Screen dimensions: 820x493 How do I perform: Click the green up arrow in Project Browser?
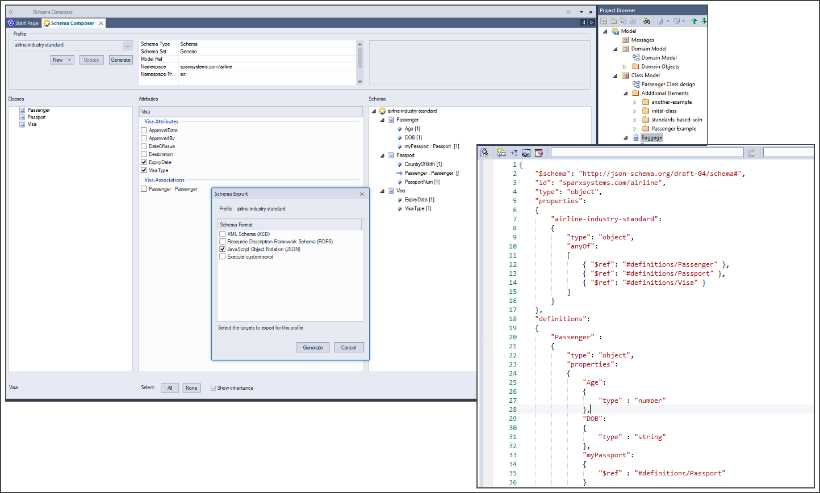(694, 21)
